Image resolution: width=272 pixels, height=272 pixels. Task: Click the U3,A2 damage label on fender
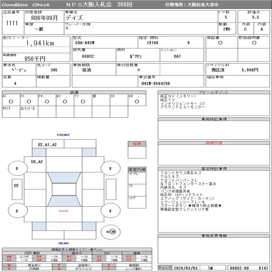37,161
